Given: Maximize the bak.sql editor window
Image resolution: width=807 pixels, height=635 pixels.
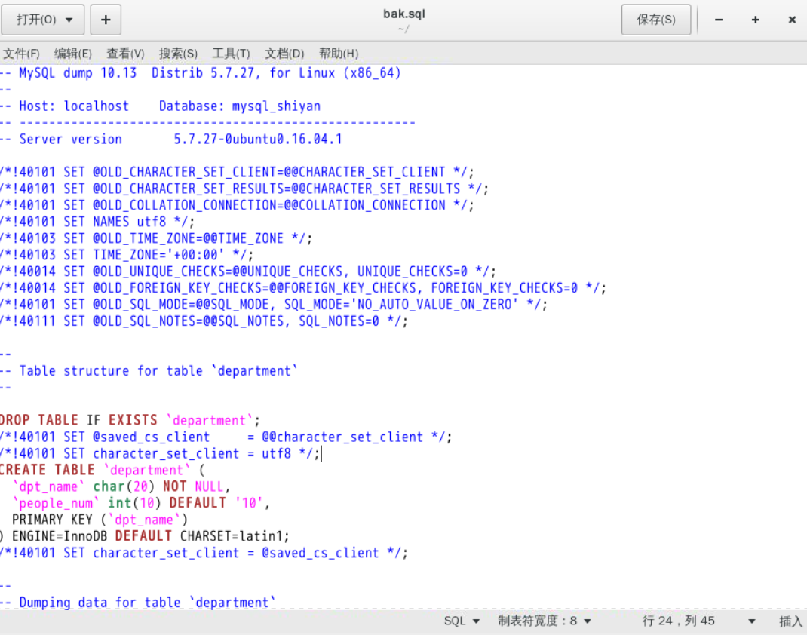Looking at the screenshot, I should (x=755, y=20).
